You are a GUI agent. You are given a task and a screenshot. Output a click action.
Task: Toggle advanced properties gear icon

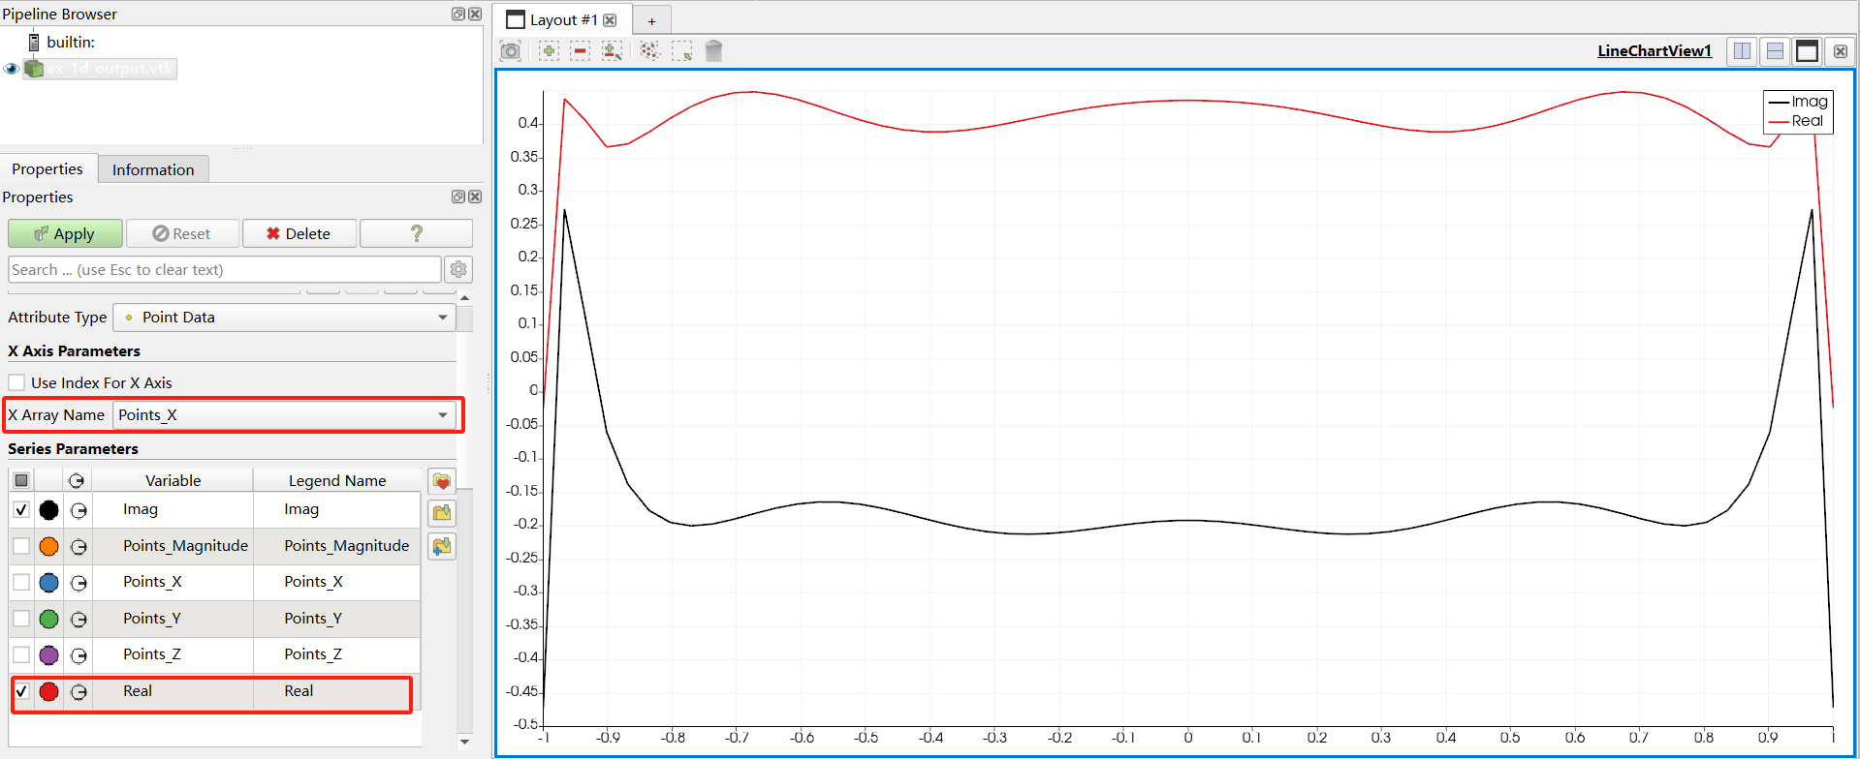pyautogui.click(x=458, y=270)
